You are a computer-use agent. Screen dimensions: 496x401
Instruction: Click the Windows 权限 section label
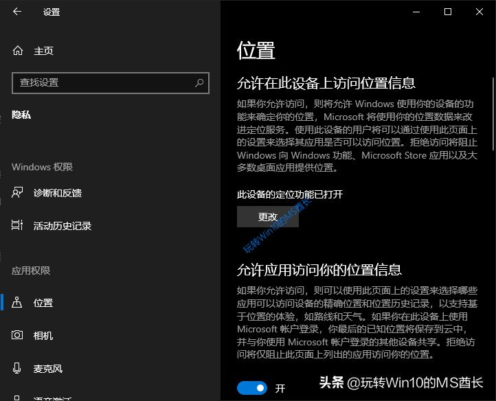(x=42, y=167)
